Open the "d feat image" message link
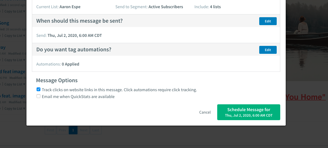 pos(13,72)
